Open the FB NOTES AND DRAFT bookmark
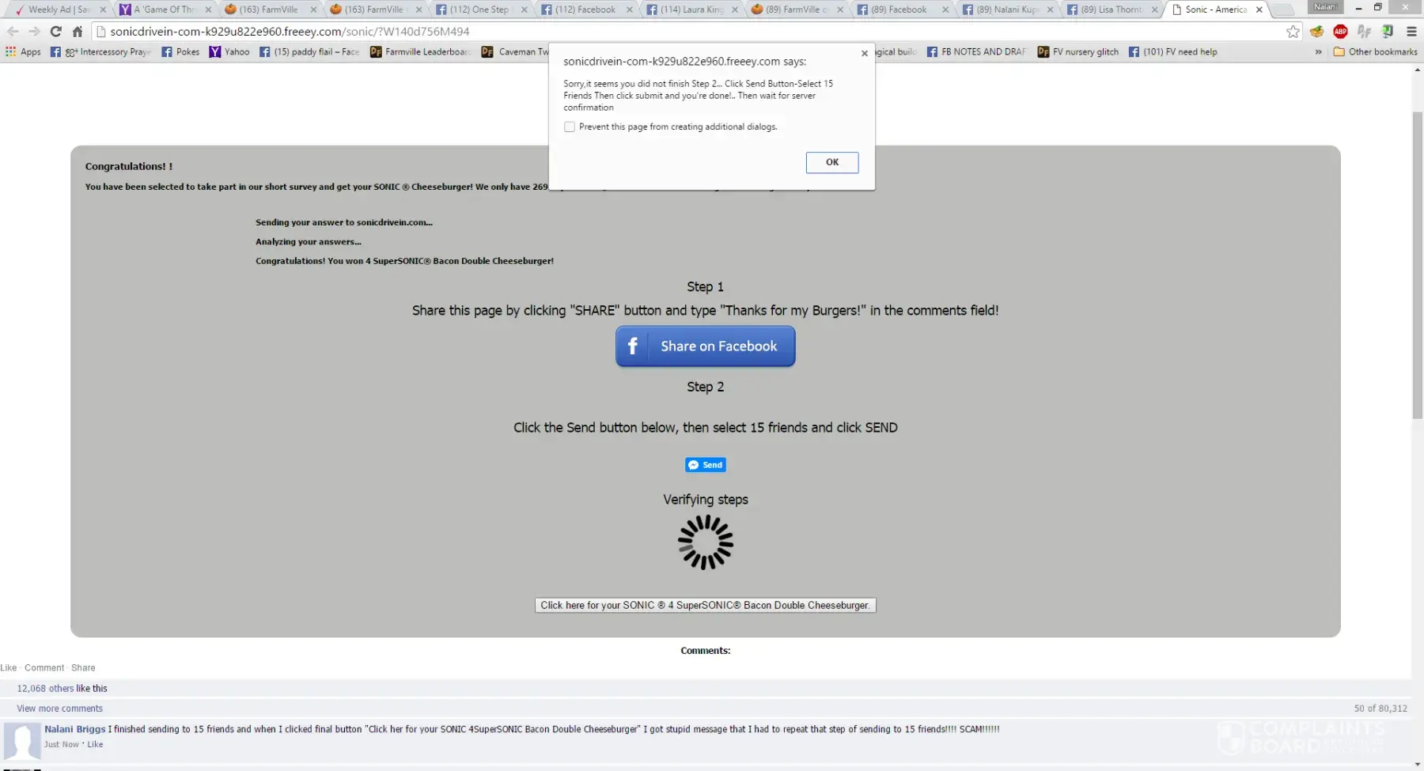Viewport: 1424px width, 771px height. tap(976, 52)
